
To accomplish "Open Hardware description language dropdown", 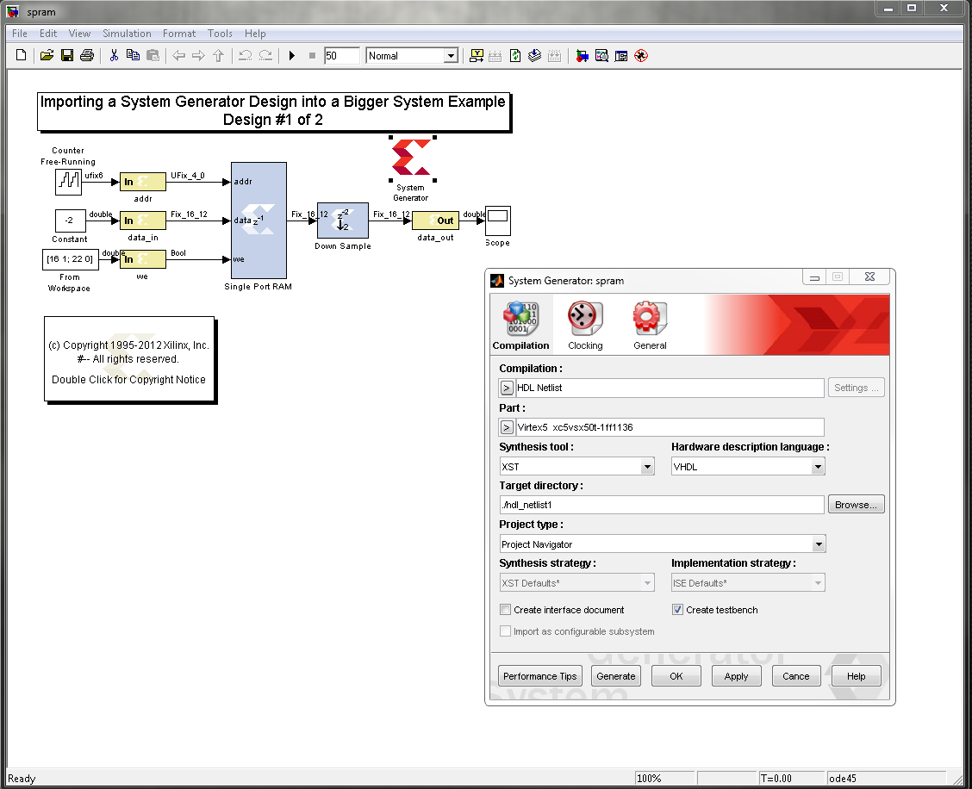I will 818,467.
